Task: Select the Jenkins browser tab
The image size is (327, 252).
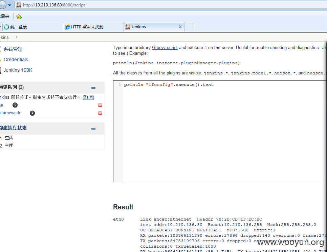Action: pos(154,27)
